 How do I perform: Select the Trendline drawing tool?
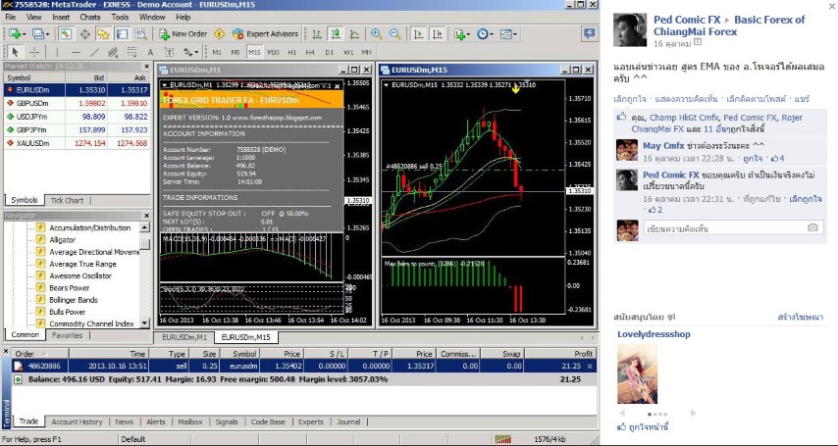[94, 52]
